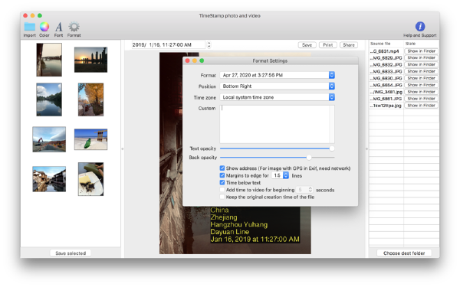This screenshot has height=287, width=460.
Task: Click the Share button
Action: point(349,45)
